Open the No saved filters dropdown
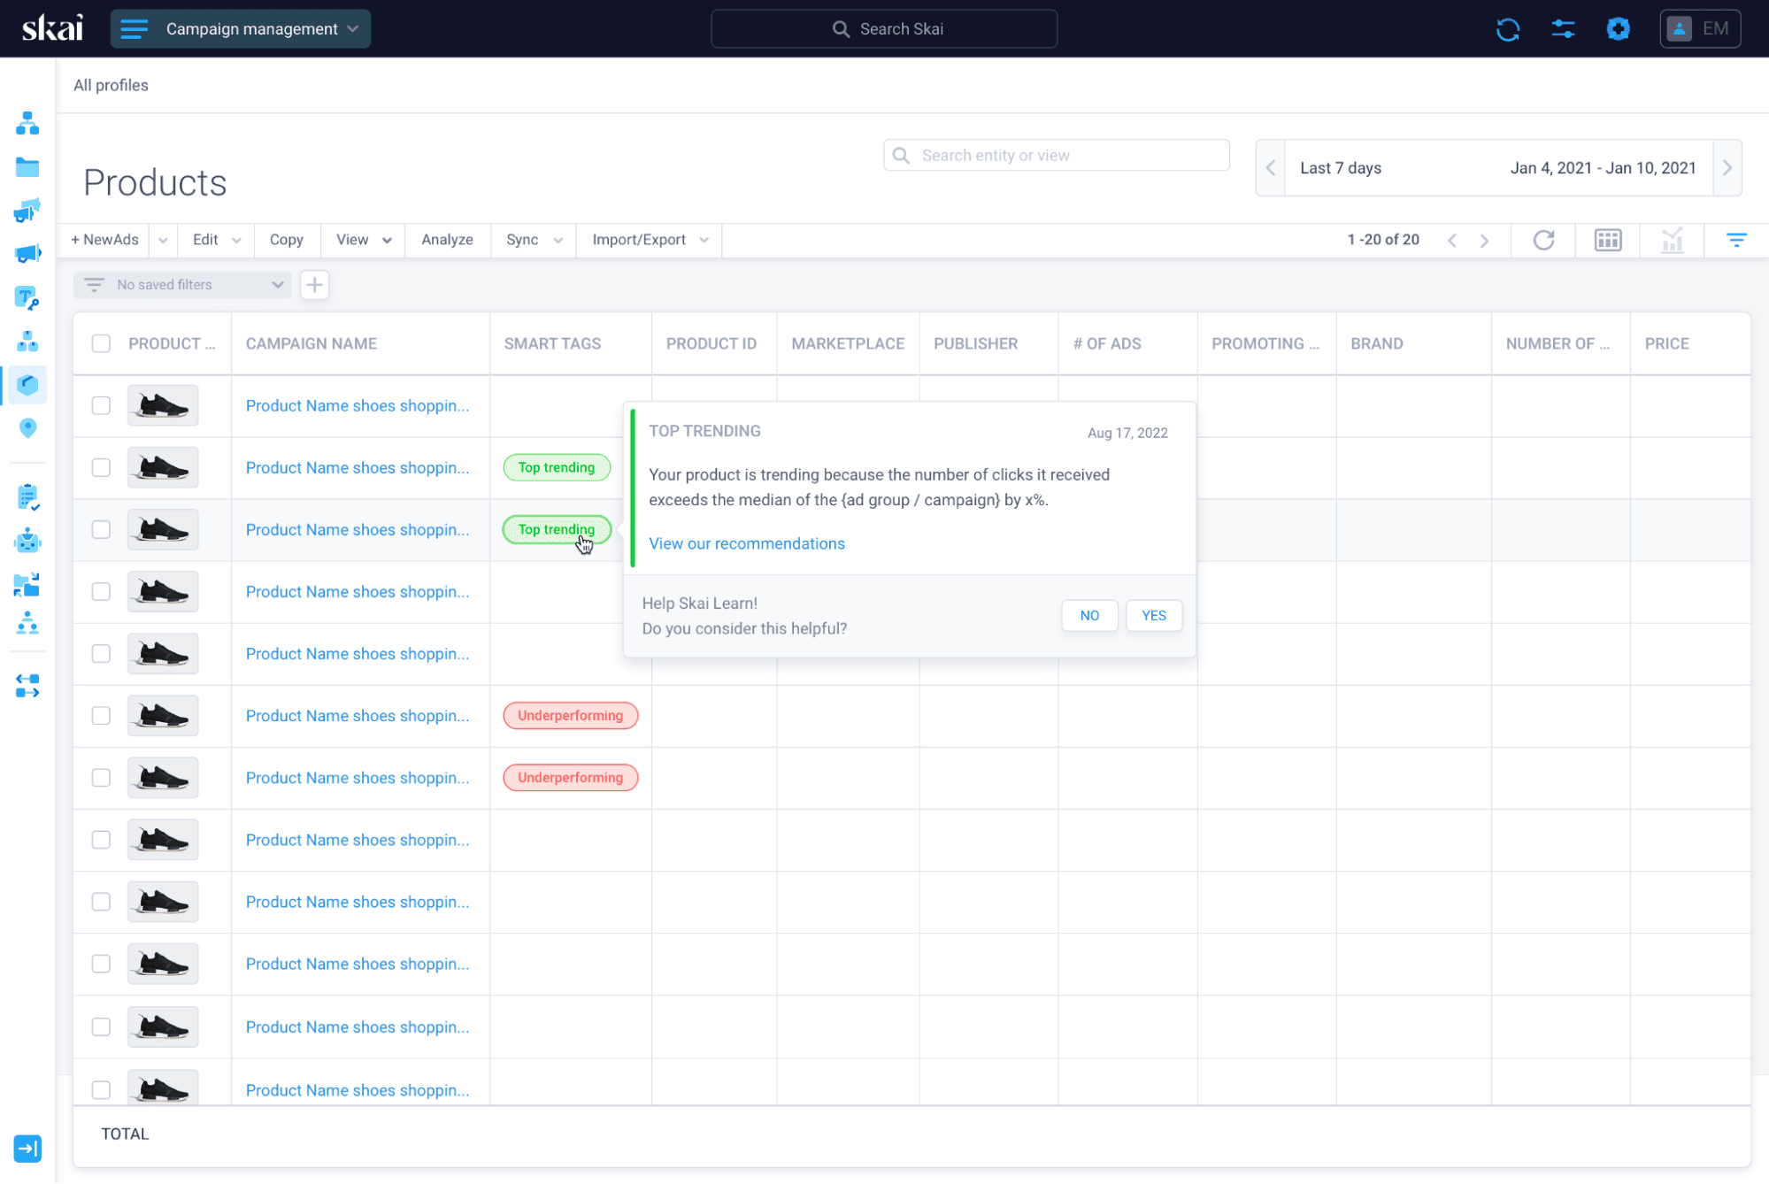The width and height of the screenshot is (1769, 1184). tap(182, 285)
